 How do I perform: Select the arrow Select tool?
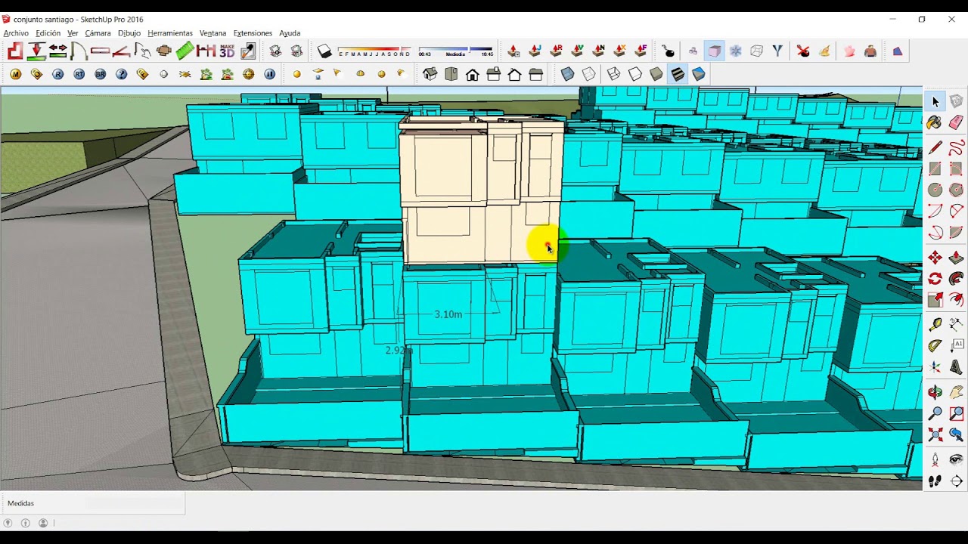935,101
